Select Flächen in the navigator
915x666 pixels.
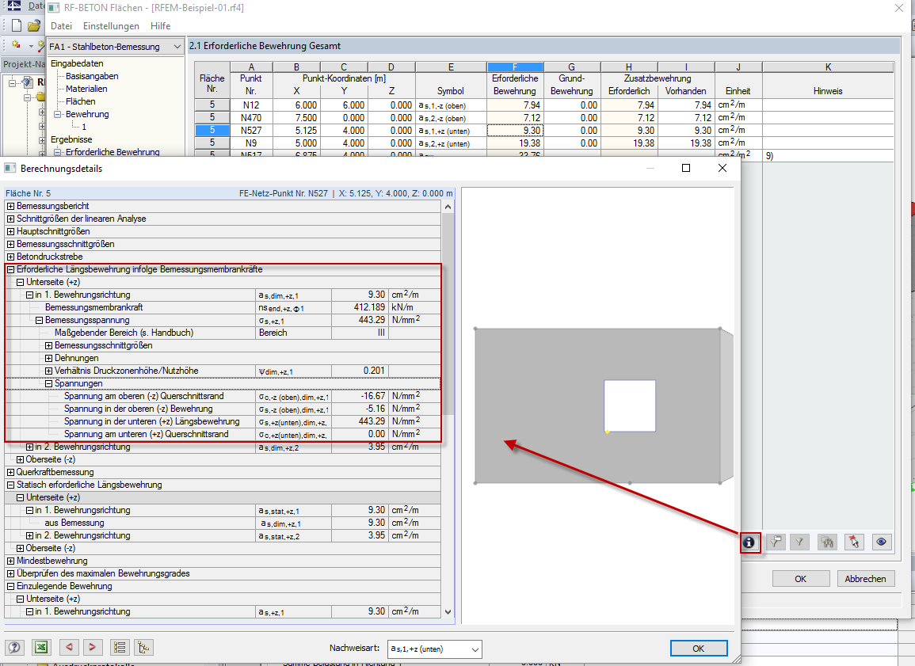(81, 101)
